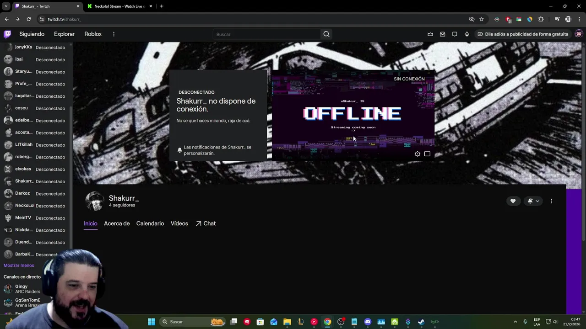Screen dimensions: 586x329
Task: Click the LITkillah sidebar avatar
Action: pyautogui.click(x=8, y=145)
